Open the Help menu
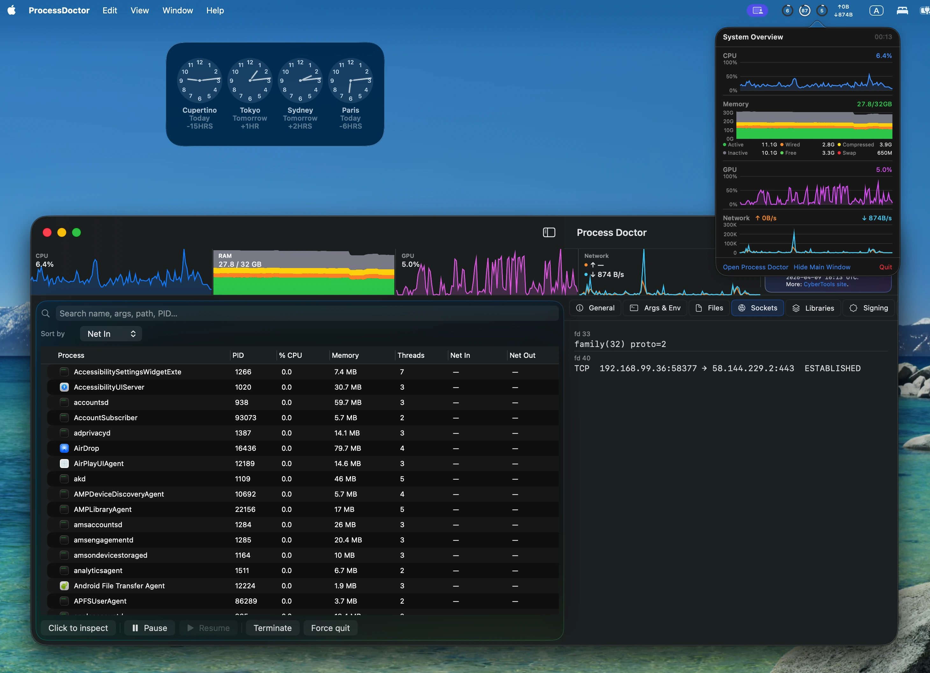Screen dimensions: 930x673 point(215,10)
